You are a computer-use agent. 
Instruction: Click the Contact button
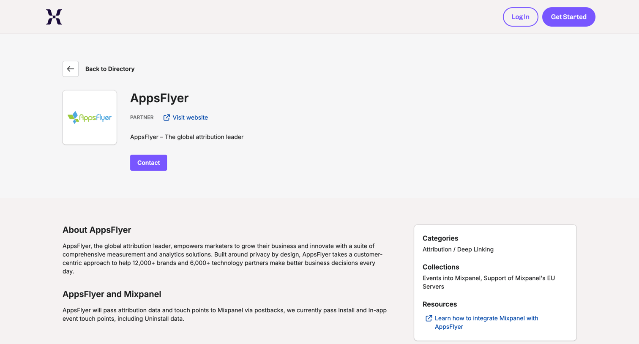coord(148,163)
